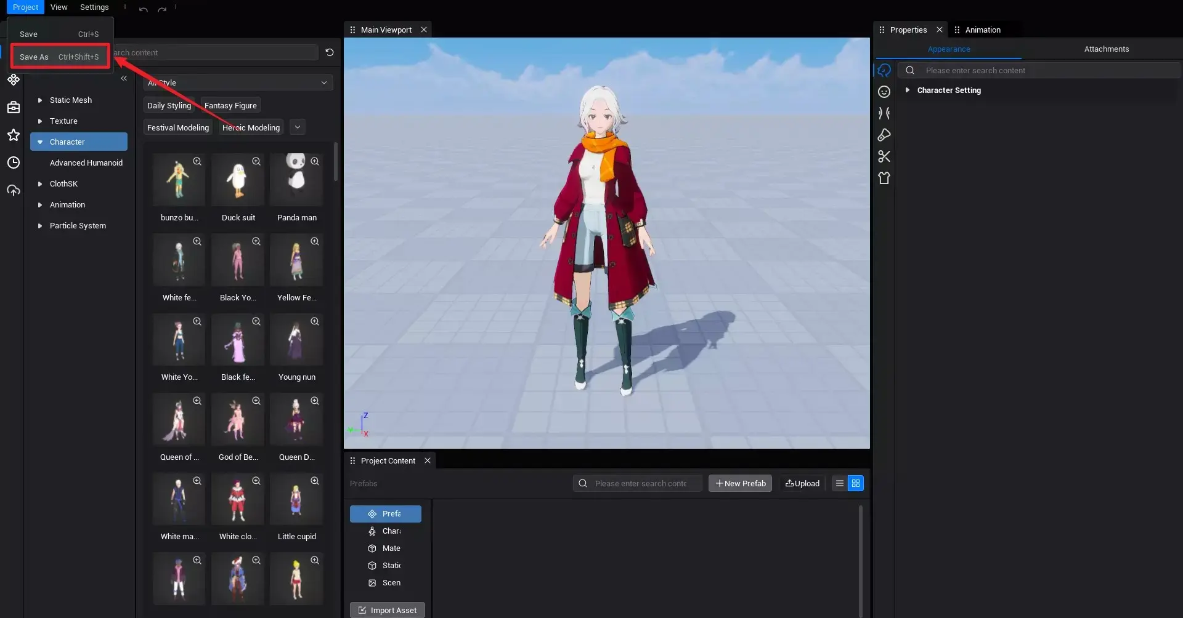This screenshot has height=618, width=1183.
Task: Select Advanced Humanoid subcategory
Action: (x=86, y=163)
